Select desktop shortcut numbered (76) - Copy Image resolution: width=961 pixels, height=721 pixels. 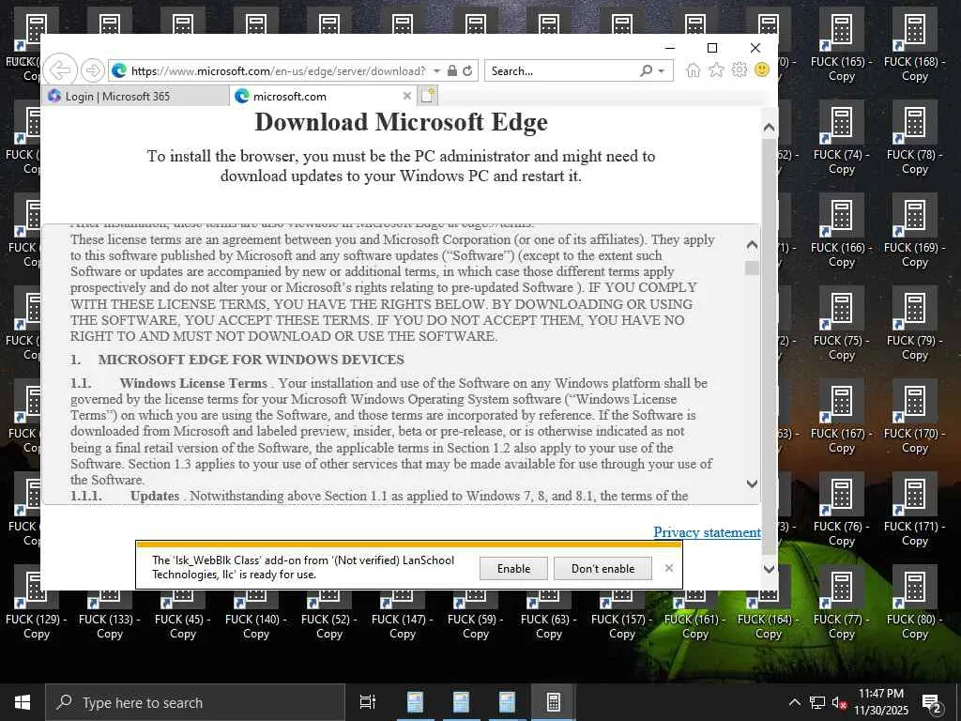pos(841,512)
